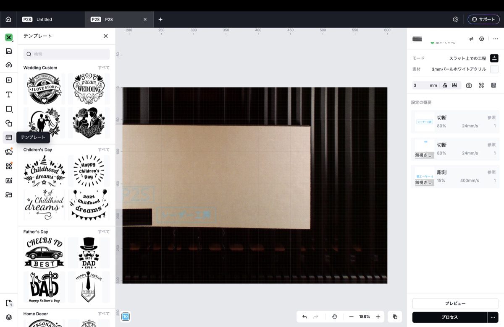Viewport: 504px width, 327px height.
Task: Click the auto-measure thickness icon
Action: [x=445, y=85]
